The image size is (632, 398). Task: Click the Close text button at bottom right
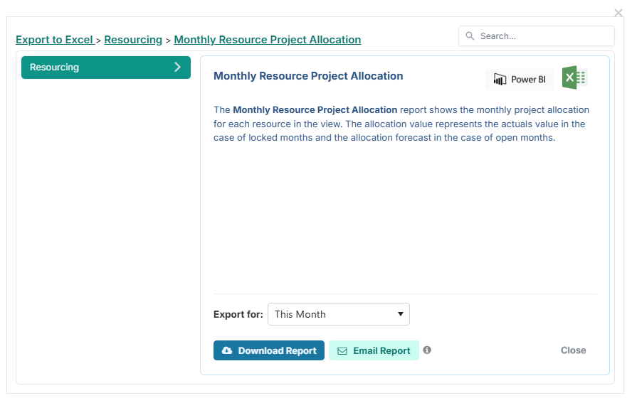point(573,350)
